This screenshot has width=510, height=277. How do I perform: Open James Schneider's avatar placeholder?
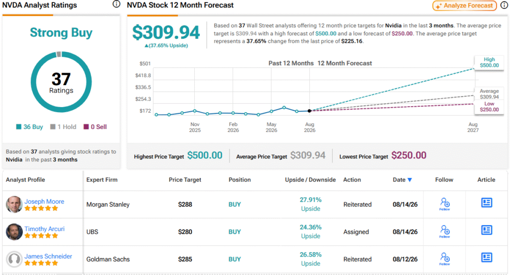(x=14, y=259)
